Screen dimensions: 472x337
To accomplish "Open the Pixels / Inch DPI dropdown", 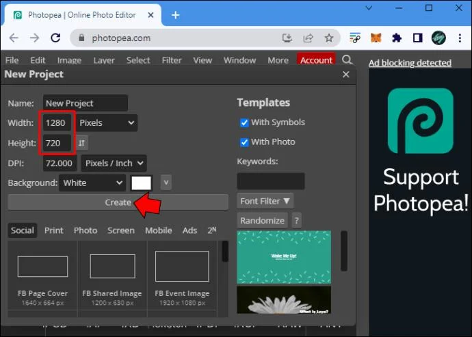I will pyautogui.click(x=114, y=163).
